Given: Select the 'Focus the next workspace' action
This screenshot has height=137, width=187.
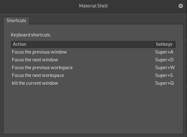Looking at the screenshot, I should (38, 75).
